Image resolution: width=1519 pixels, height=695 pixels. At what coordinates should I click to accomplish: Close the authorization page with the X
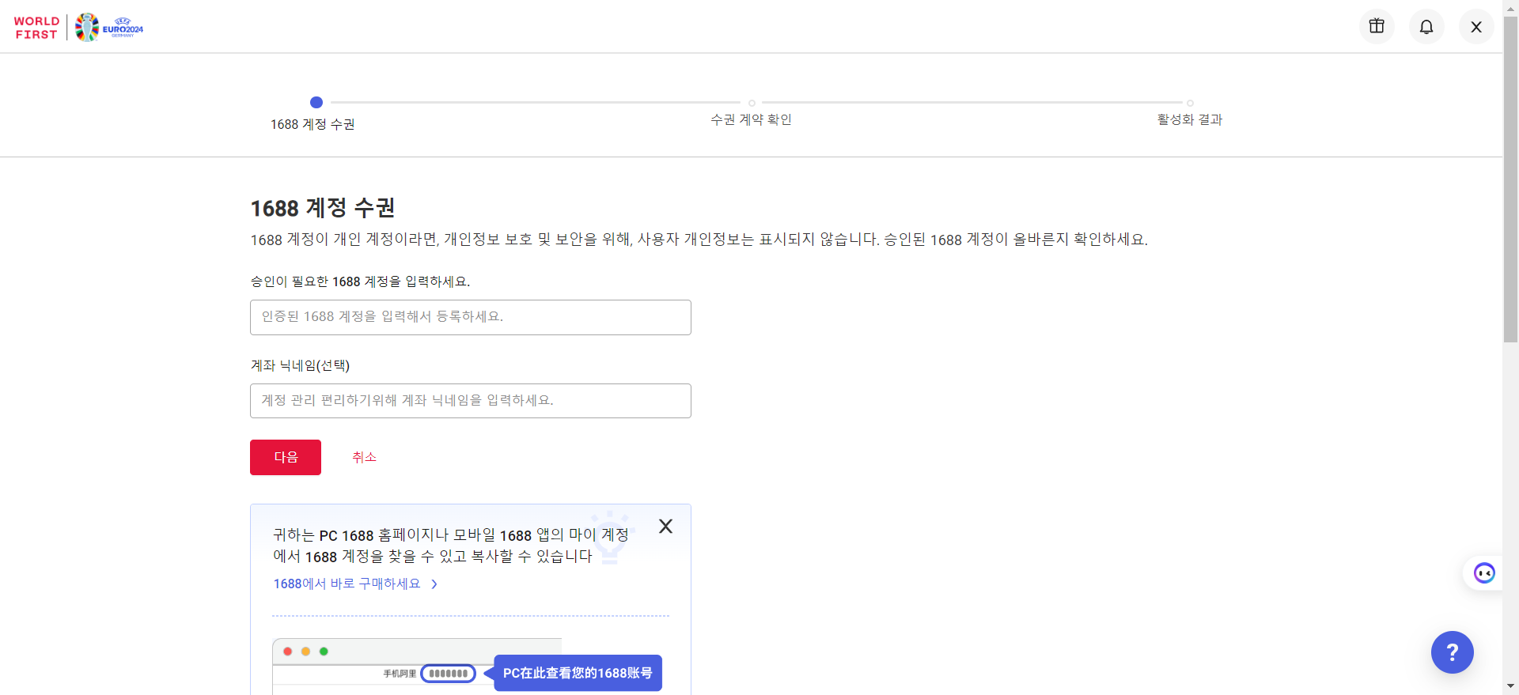pyautogui.click(x=1476, y=27)
